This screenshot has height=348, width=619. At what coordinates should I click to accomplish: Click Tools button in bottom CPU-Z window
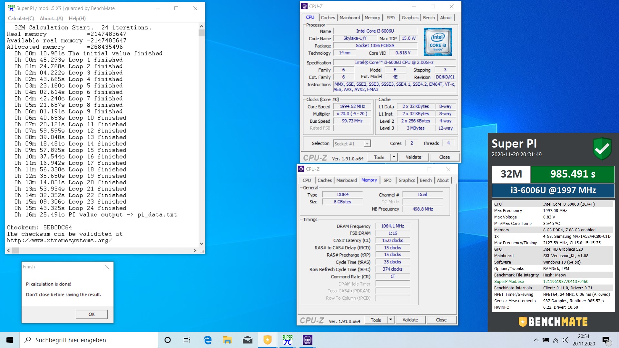coord(376,320)
